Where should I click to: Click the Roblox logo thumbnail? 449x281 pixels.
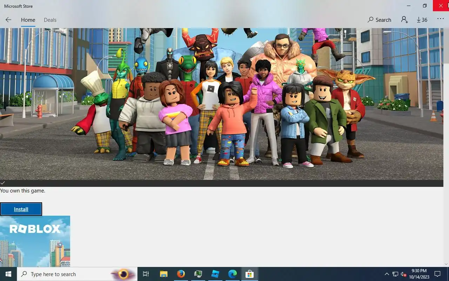35,241
